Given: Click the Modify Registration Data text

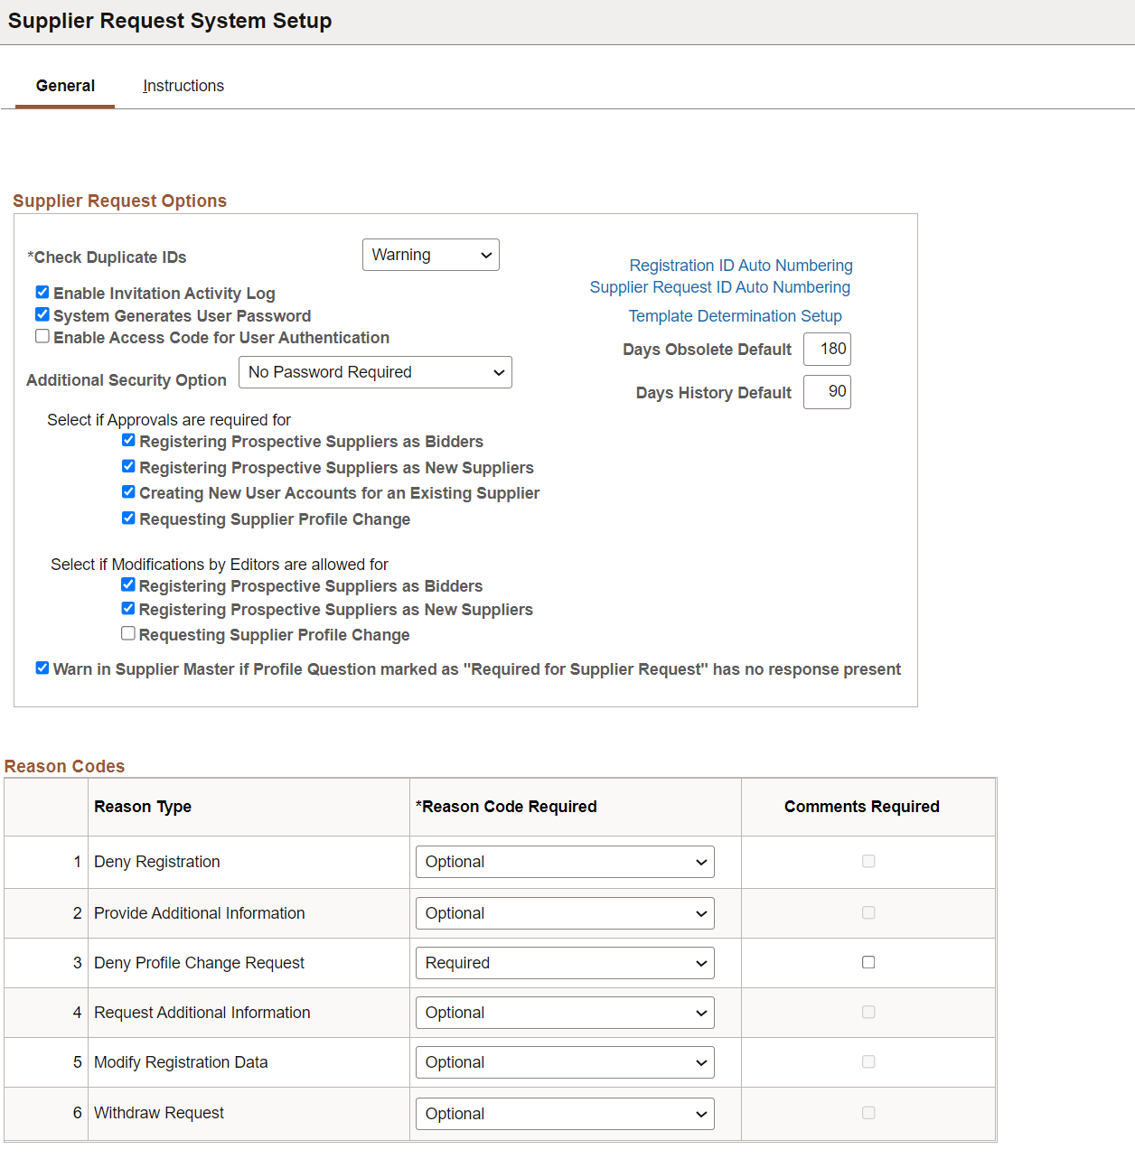Looking at the screenshot, I should point(181,1062).
